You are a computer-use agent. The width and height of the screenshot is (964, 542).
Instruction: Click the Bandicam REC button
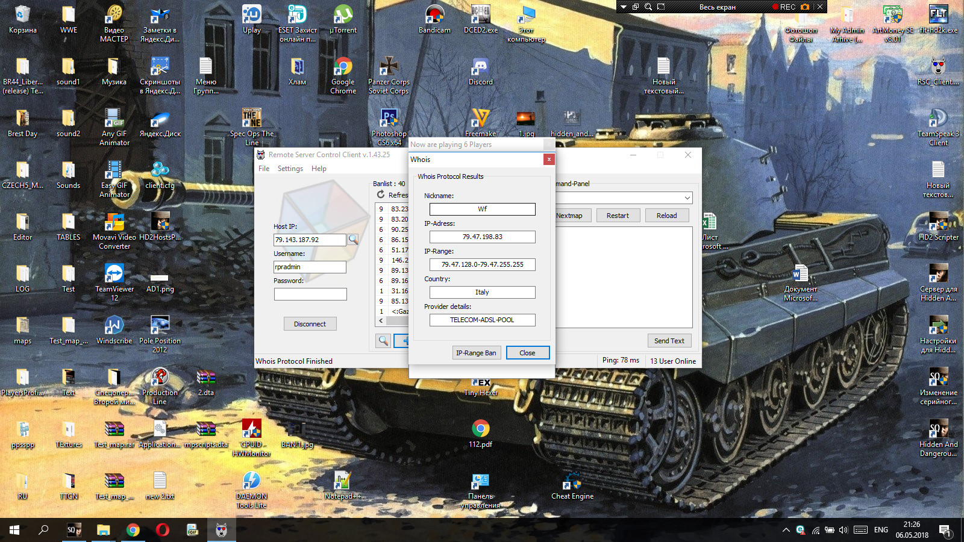pyautogui.click(x=784, y=7)
